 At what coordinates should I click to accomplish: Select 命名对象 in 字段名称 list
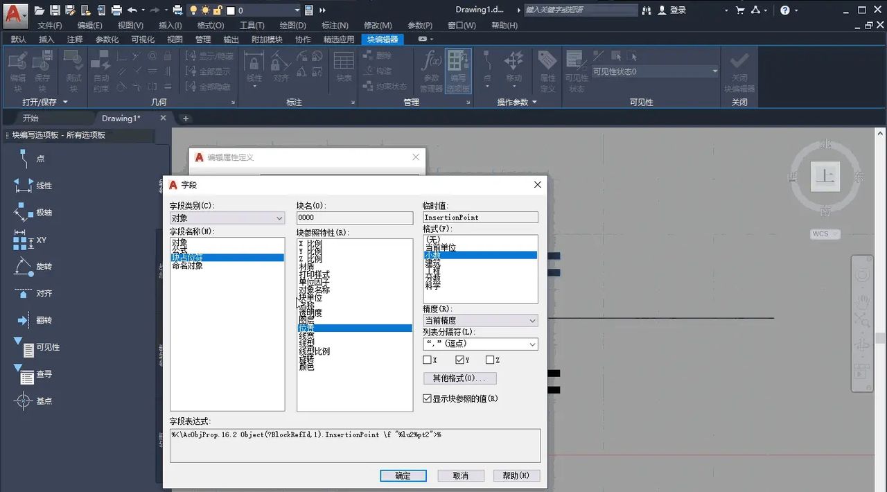coord(187,265)
